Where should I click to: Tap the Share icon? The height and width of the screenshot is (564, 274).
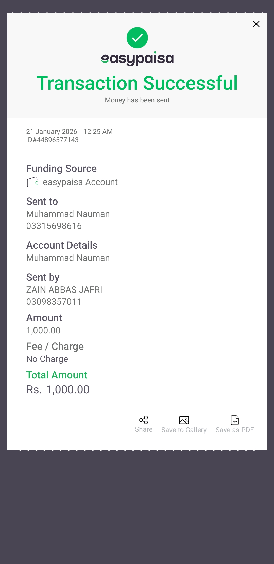tap(144, 420)
